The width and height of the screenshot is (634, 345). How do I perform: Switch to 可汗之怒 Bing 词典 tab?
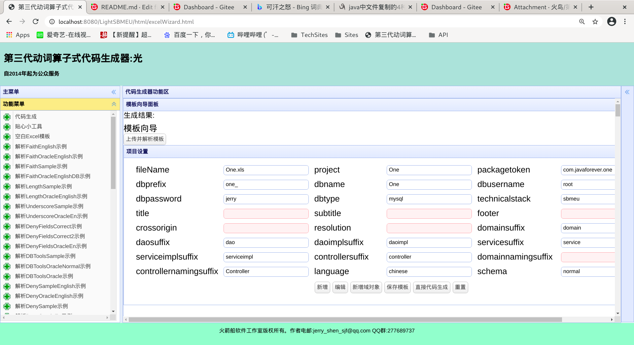coord(293,7)
